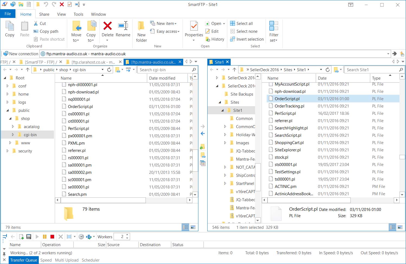406x264 pixels.
Task: Switch to the Multi Upload tab
Action: pyautogui.click(x=67, y=260)
